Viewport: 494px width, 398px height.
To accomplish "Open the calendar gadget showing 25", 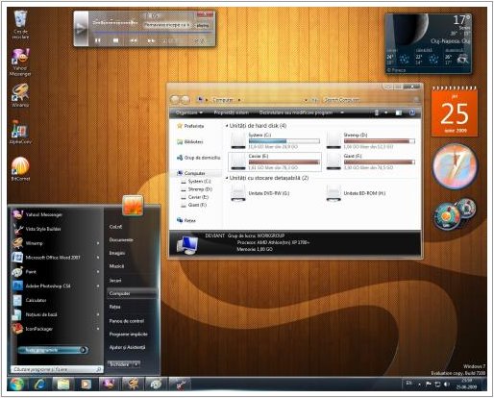I will coord(455,112).
